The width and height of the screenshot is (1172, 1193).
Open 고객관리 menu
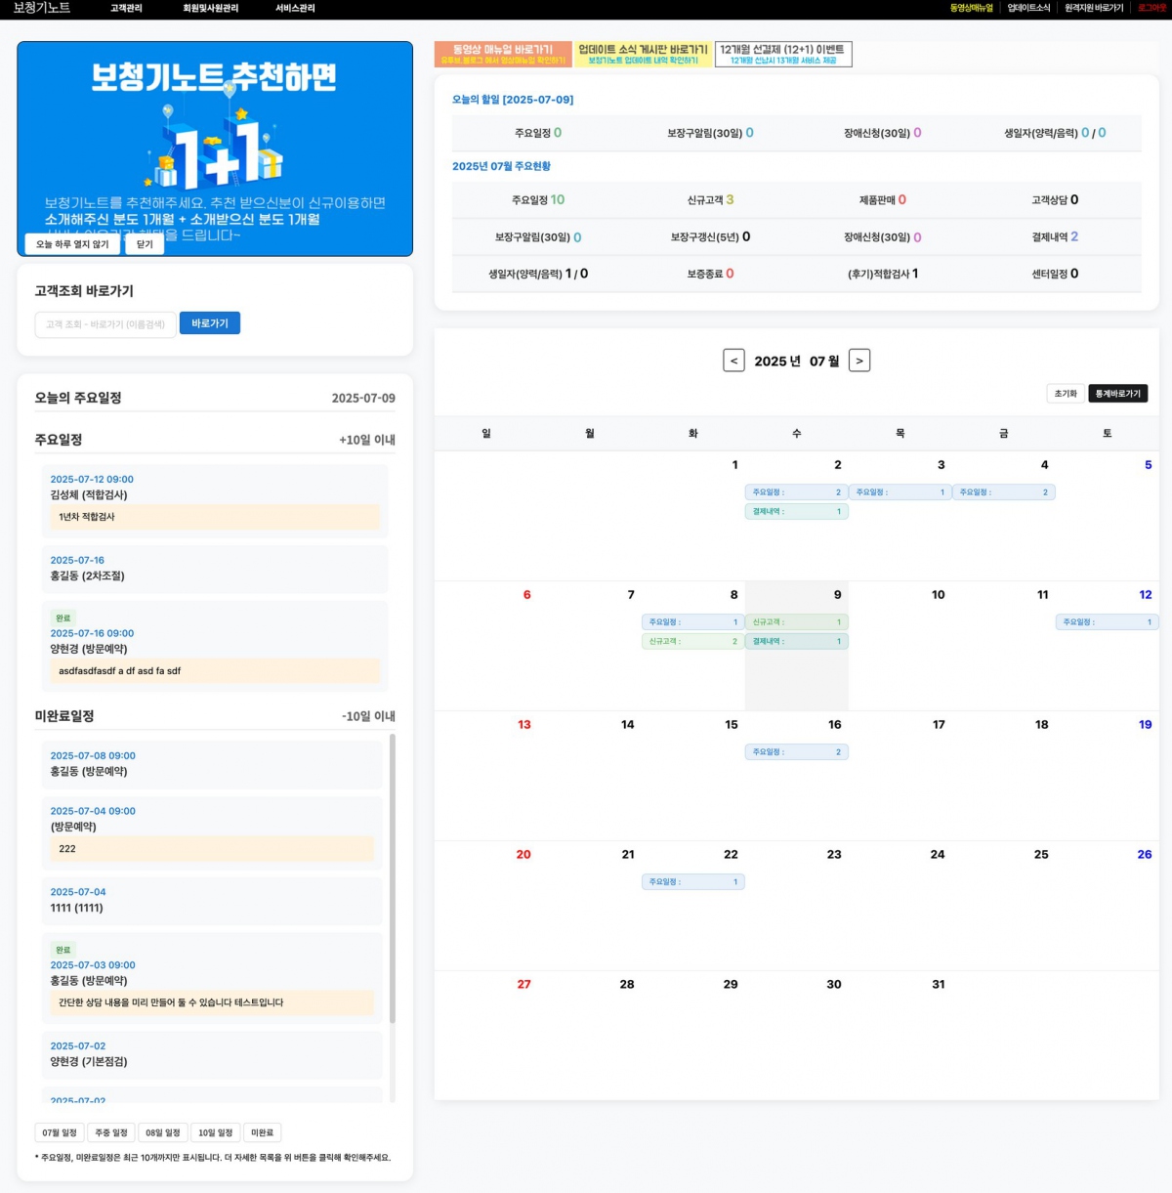[x=126, y=8]
